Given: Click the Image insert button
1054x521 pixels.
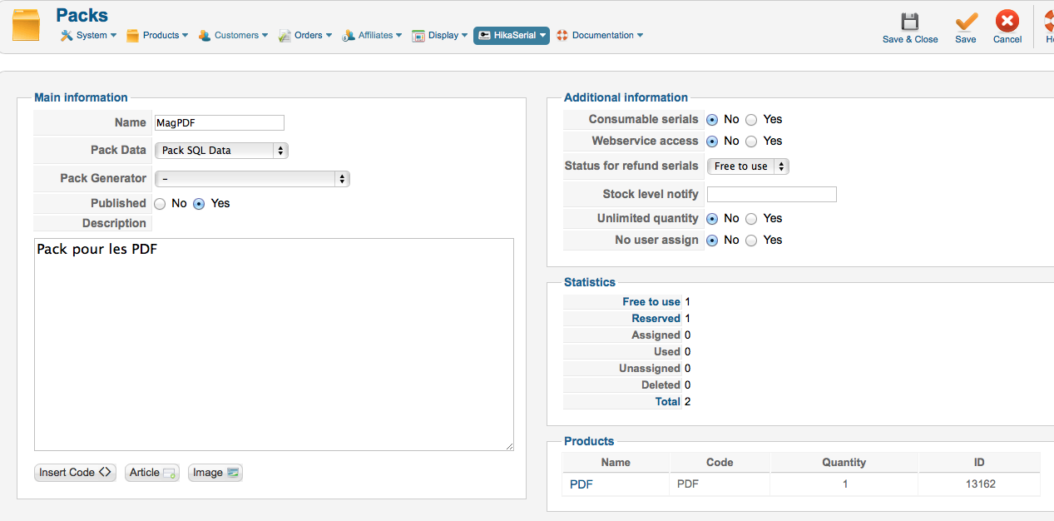Looking at the screenshot, I should coord(215,473).
